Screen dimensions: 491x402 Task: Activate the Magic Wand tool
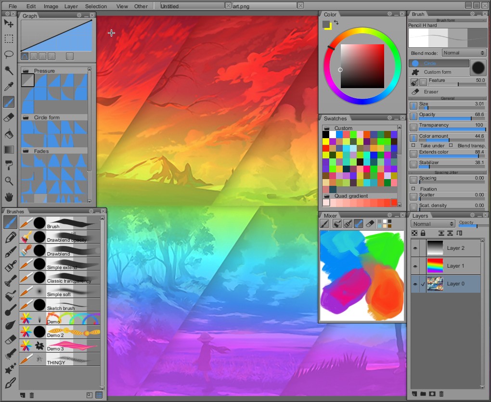[9, 70]
